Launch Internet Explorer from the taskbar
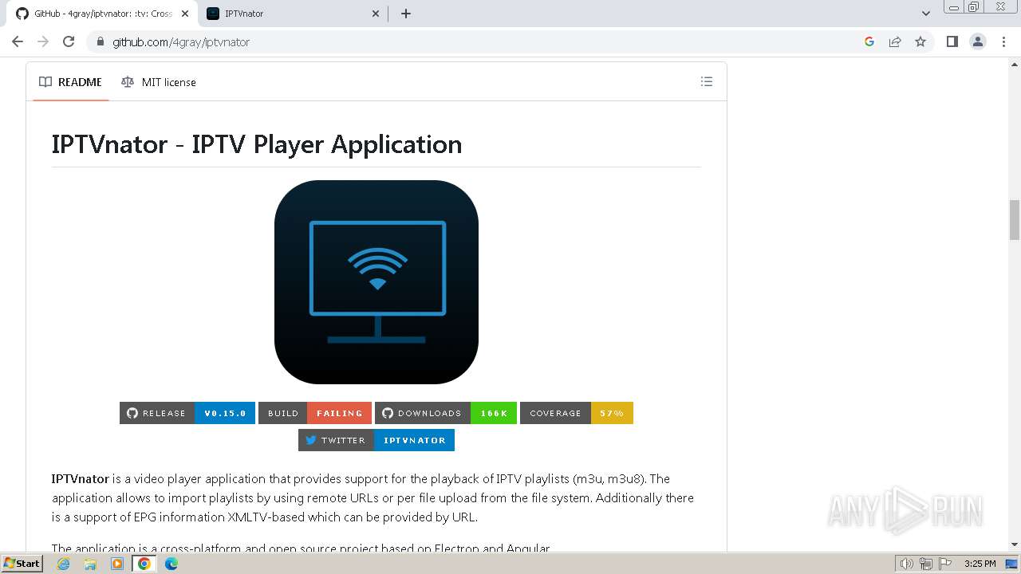 click(63, 564)
